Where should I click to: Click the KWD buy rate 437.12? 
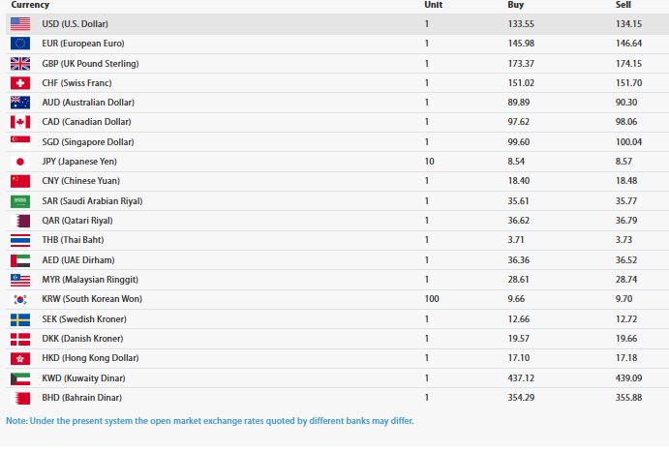(521, 378)
